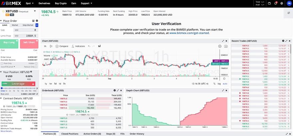
Task: Switch to Order History tab
Action: 137,134
